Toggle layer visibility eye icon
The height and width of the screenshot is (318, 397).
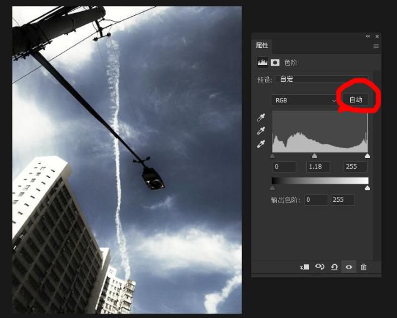[349, 267]
